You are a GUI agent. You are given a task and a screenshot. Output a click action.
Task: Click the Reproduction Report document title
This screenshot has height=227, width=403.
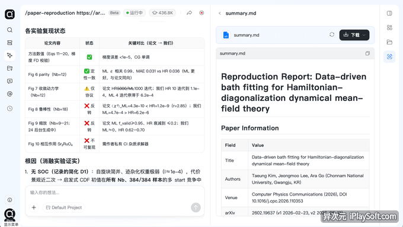tap(293, 92)
